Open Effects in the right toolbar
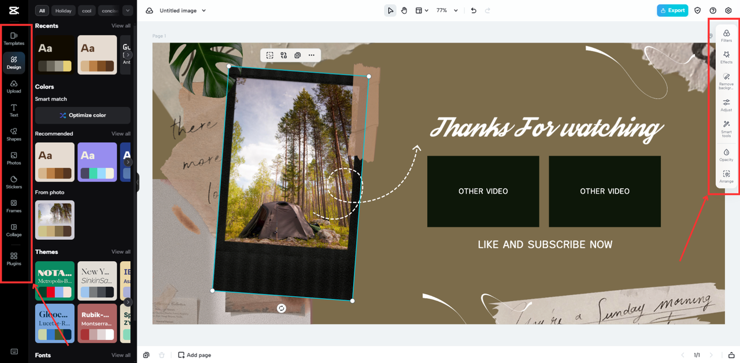Screen dimensions: 740x363 pyautogui.click(x=726, y=57)
